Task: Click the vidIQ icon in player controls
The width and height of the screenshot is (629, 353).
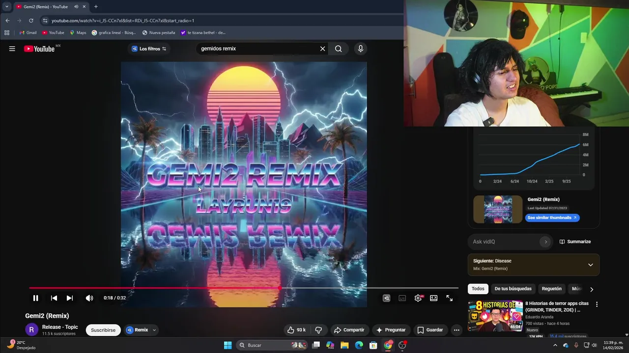Action: (x=387, y=298)
